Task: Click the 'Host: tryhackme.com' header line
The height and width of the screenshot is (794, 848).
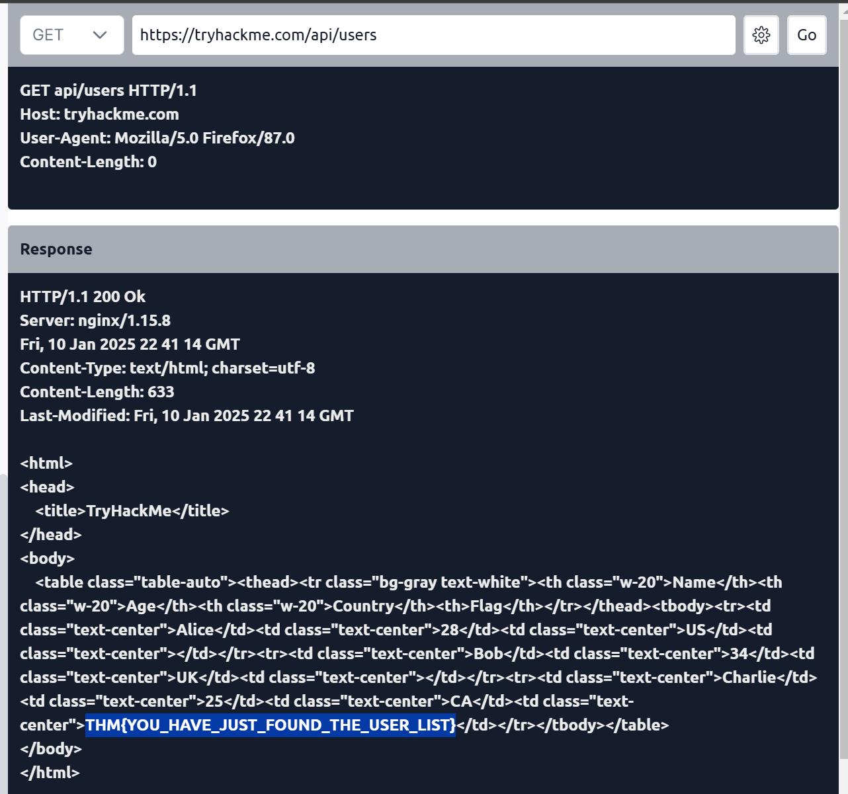Action: 99,114
